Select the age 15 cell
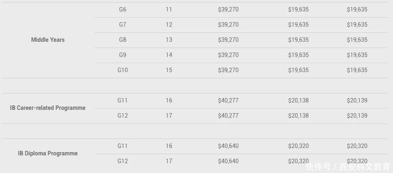The width and height of the screenshot is (393, 173). point(169,70)
